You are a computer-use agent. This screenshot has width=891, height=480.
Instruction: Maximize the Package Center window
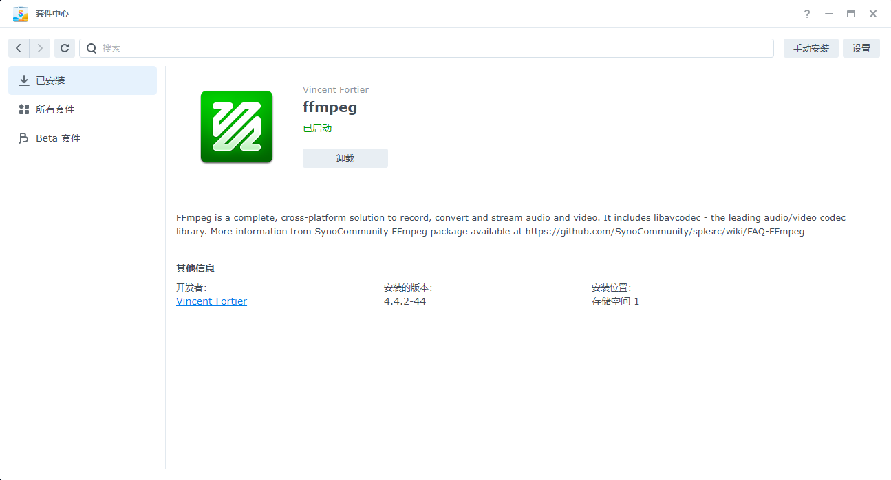tap(851, 14)
